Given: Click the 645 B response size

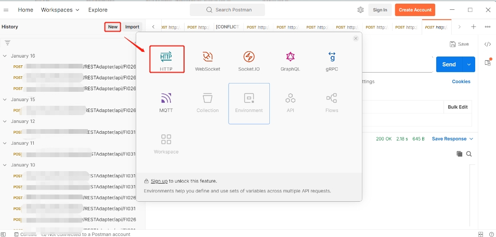Looking at the screenshot, I should click(x=419, y=139).
